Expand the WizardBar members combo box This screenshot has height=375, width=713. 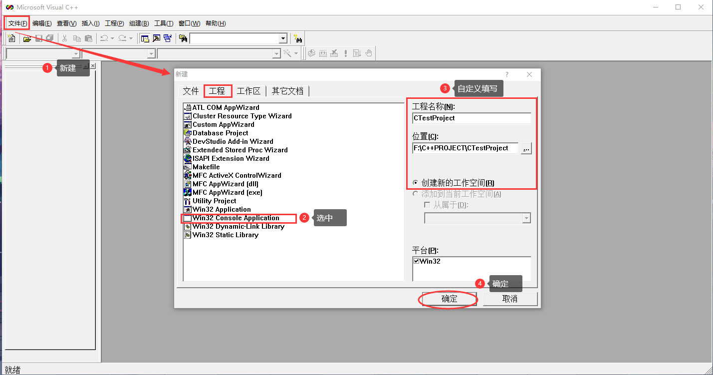tap(276, 53)
